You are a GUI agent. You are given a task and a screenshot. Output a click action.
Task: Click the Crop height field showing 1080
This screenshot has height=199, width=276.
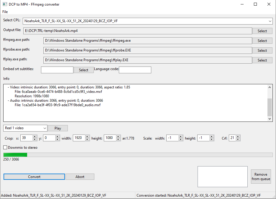[110, 138]
